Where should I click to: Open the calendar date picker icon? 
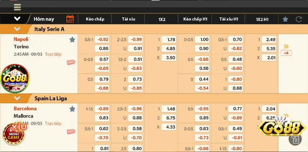(x=70, y=19)
